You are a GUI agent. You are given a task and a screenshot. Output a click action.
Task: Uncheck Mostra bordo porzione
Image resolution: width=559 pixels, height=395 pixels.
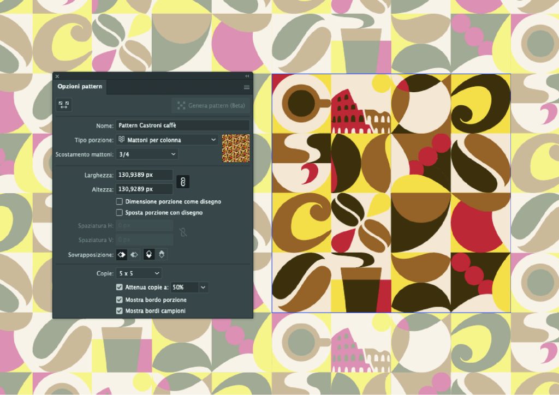pos(120,300)
